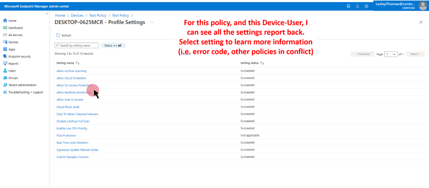This screenshot has height=188, width=429.
Task: Open the settings gear icon
Action: pos(367,6)
